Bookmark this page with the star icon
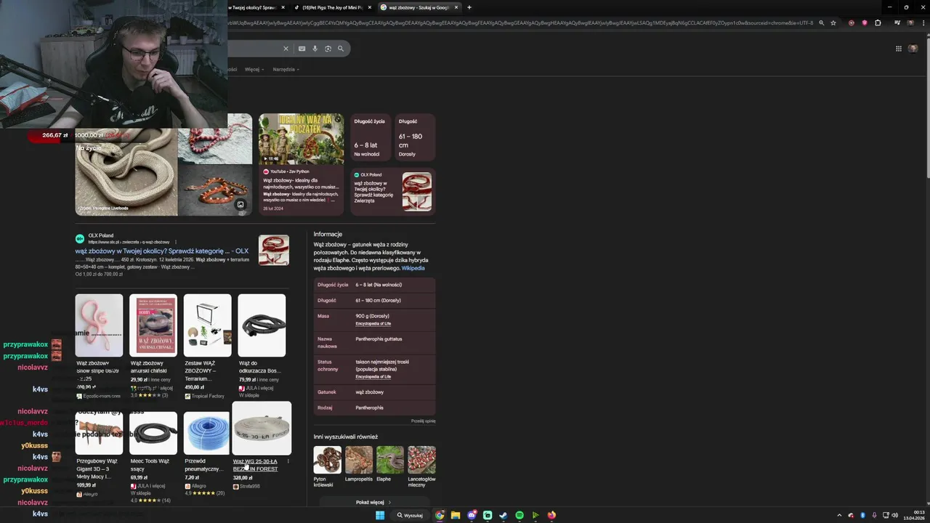The image size is (930, 523). pos(833,23)
